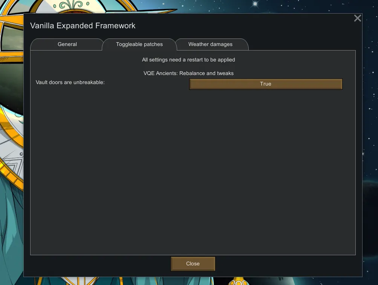Image resolution: width=378 pixels, height=285 pixels.
Task: Toggle Vault doors unbreakable True button
Action: point(266,84)
